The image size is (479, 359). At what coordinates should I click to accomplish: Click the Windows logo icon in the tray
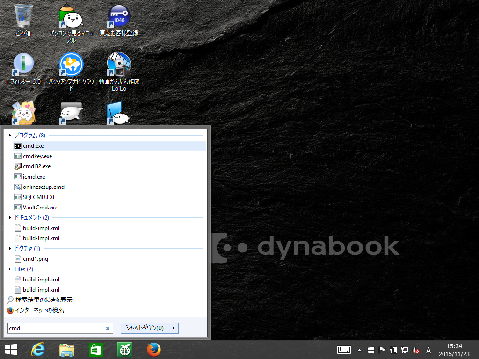371,350
